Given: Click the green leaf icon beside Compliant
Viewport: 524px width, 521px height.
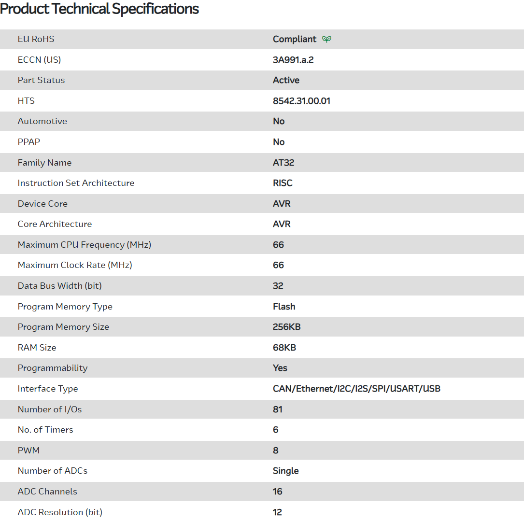Looking at the screenshot, I should coord(327,39).
